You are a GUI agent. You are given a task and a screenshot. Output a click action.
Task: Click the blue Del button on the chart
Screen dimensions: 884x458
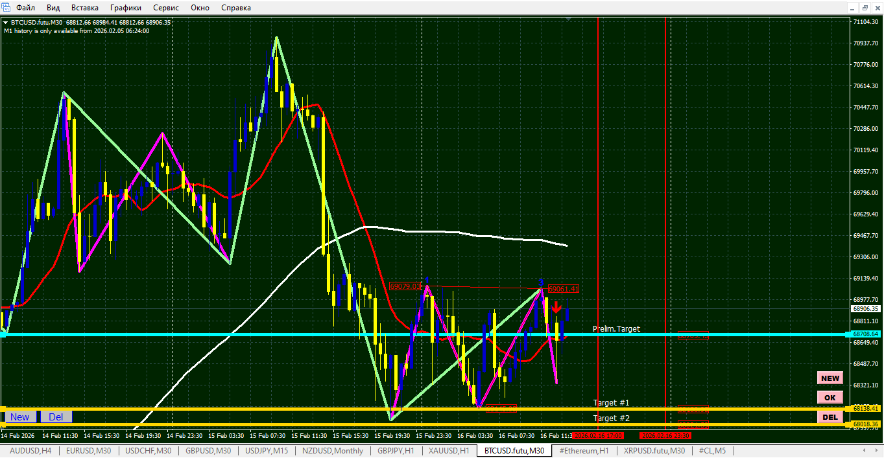tap(56, 417)
